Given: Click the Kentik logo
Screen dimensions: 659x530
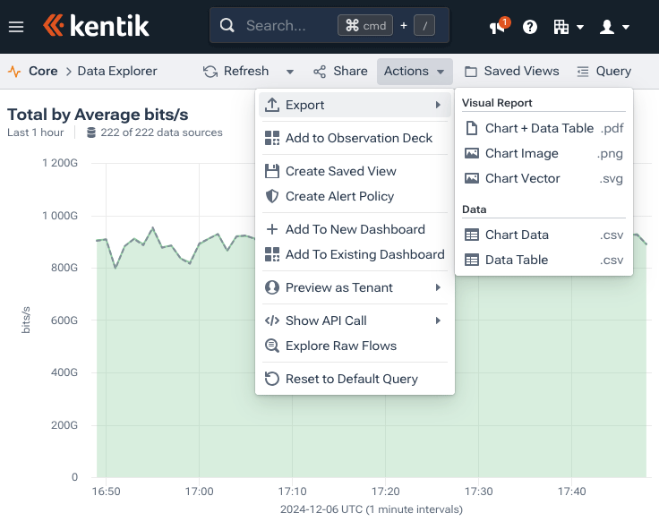Looking at the screenshot, I should pyautogui.click(x=96, y=26).
